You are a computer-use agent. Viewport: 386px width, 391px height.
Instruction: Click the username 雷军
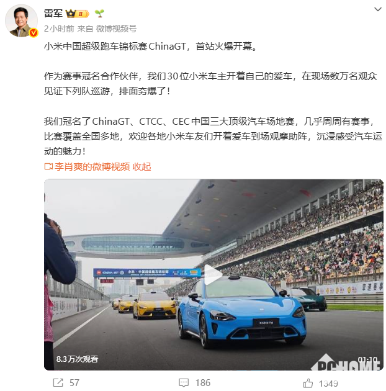(x=53, y=13)
